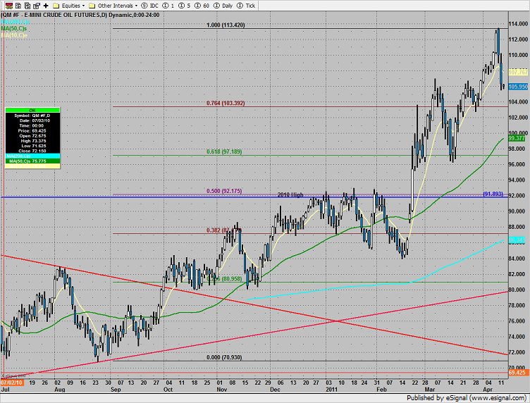
Task: Select the MA(50,C)s study label
Action: (x=14, y=28)
